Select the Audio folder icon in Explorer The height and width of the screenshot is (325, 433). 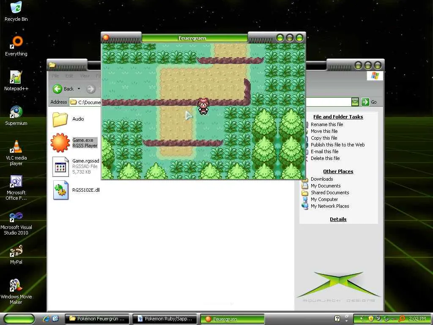click(60, 119)
